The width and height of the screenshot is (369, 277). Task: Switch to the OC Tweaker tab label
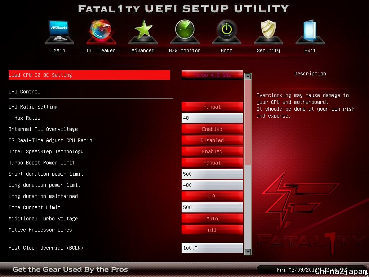(x=101, y=50)
